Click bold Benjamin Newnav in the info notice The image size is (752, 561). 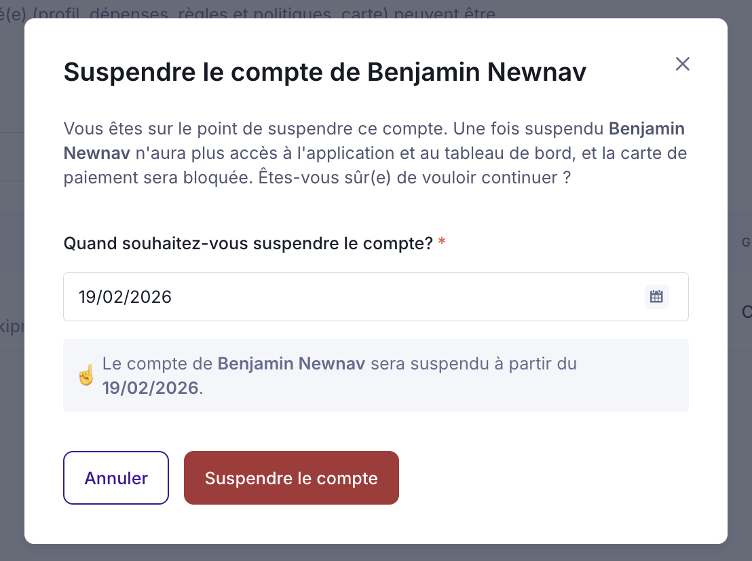click(291, 363)
